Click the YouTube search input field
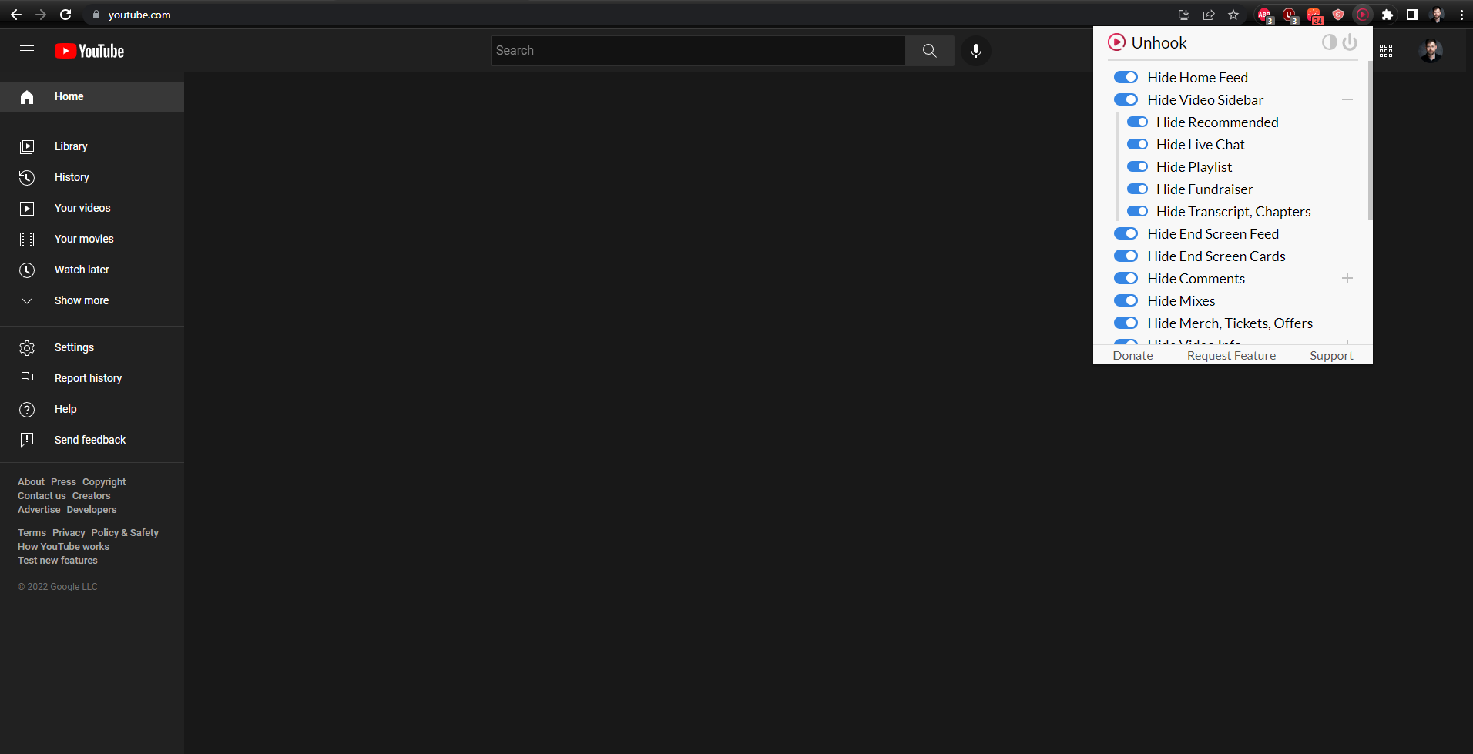 pos(698,51)
